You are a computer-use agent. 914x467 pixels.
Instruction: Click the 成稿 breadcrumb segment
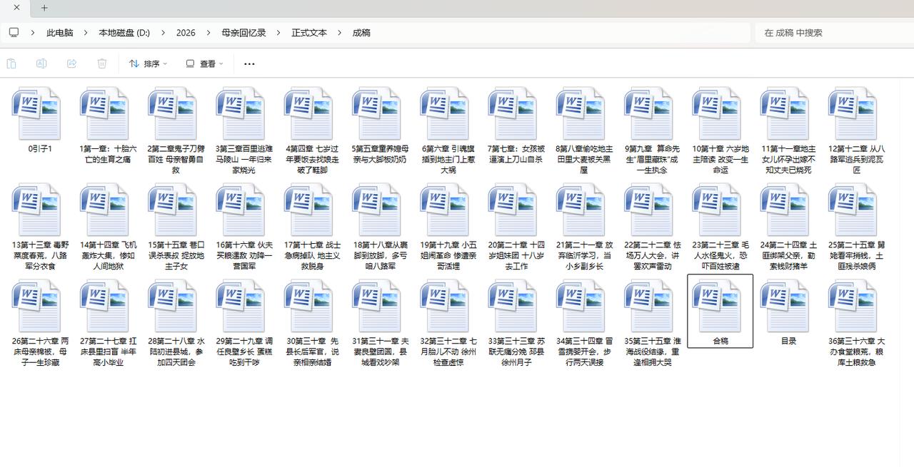pos(361,33)
